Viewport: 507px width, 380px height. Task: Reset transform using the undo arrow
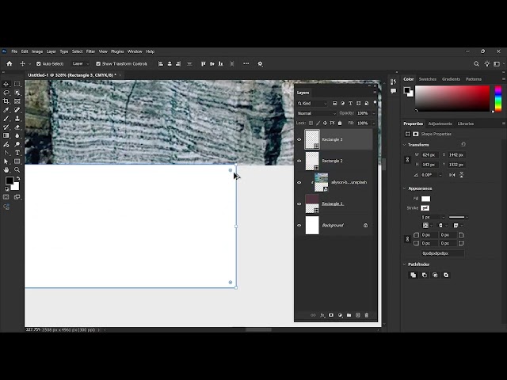[x=463, y=144]
